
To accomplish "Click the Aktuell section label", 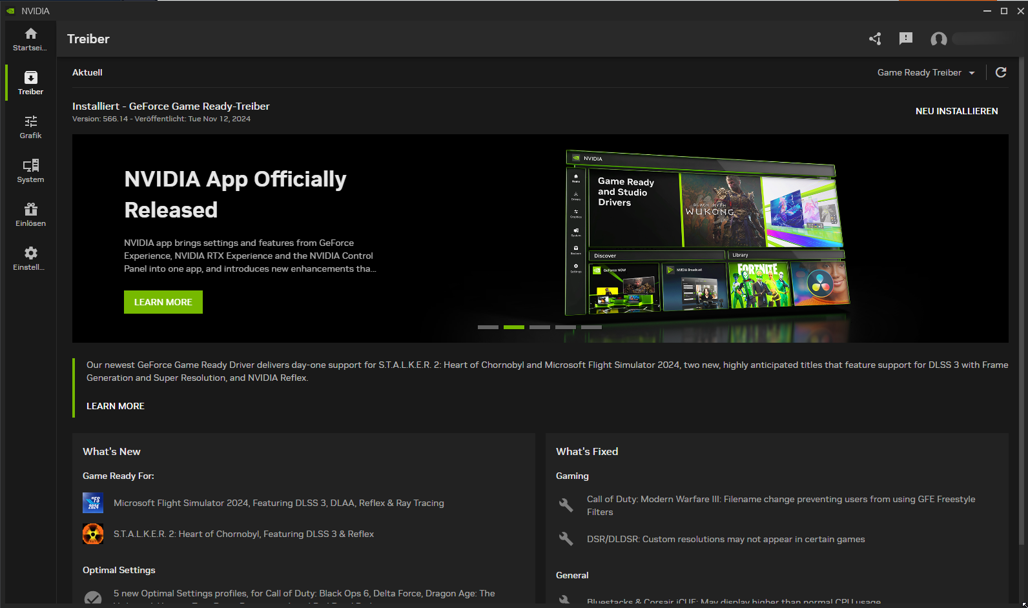I will point(87,72).
